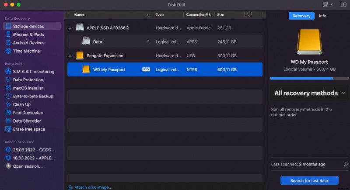Collapse the APPLE SSD AP0256Q row
The width and height of the screenshot is (350, 190).
point(70,28)
